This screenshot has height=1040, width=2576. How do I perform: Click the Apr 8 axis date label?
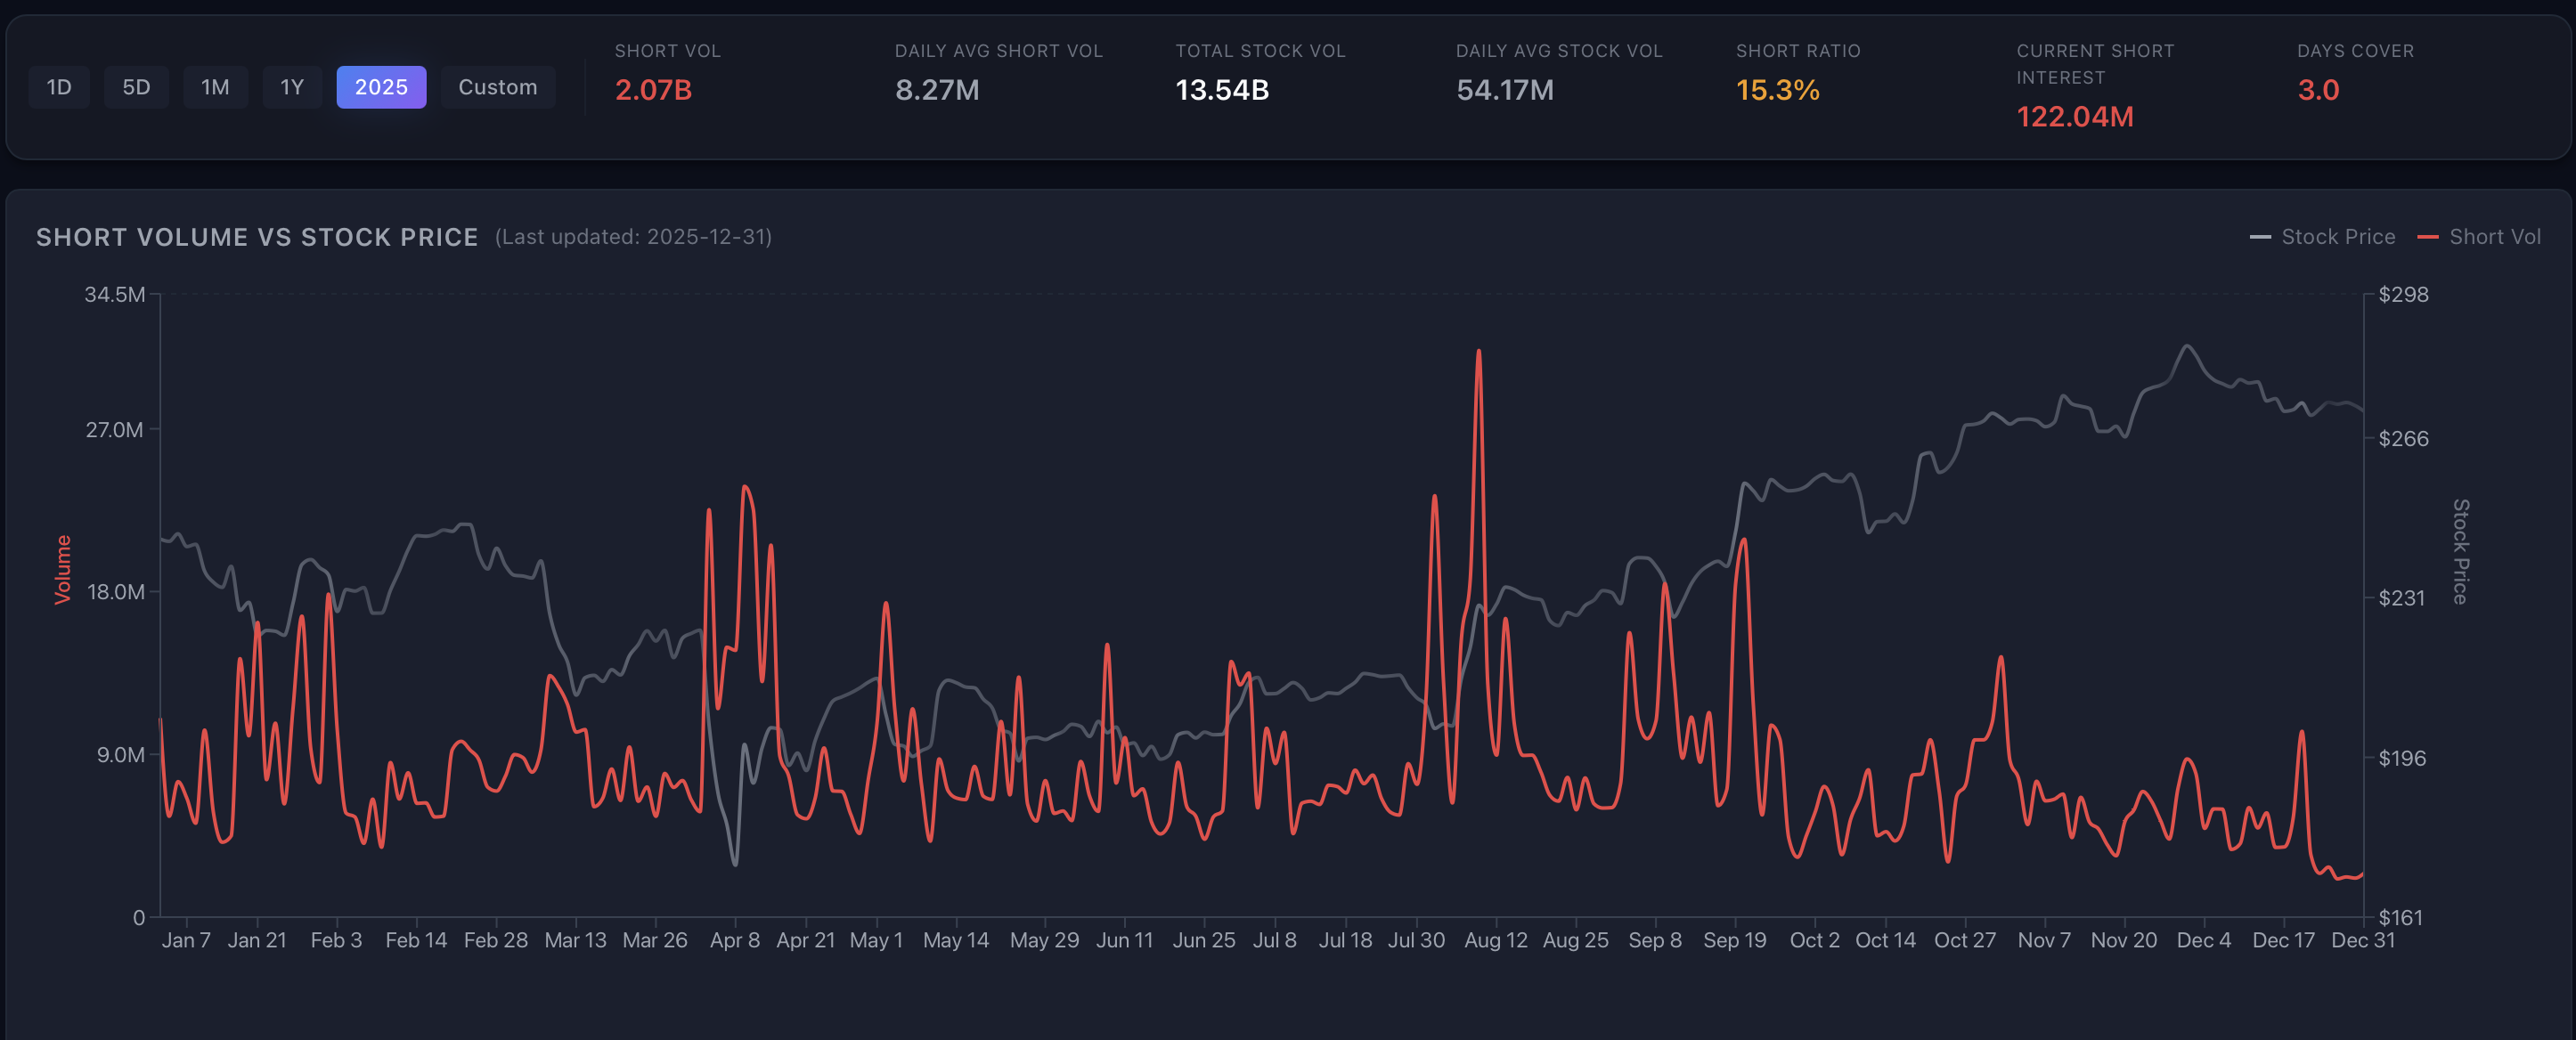(734, 940)
